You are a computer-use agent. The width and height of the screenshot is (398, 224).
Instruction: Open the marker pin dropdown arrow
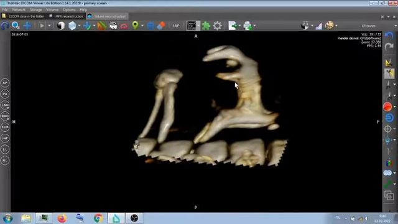click(x=142, y=26)
